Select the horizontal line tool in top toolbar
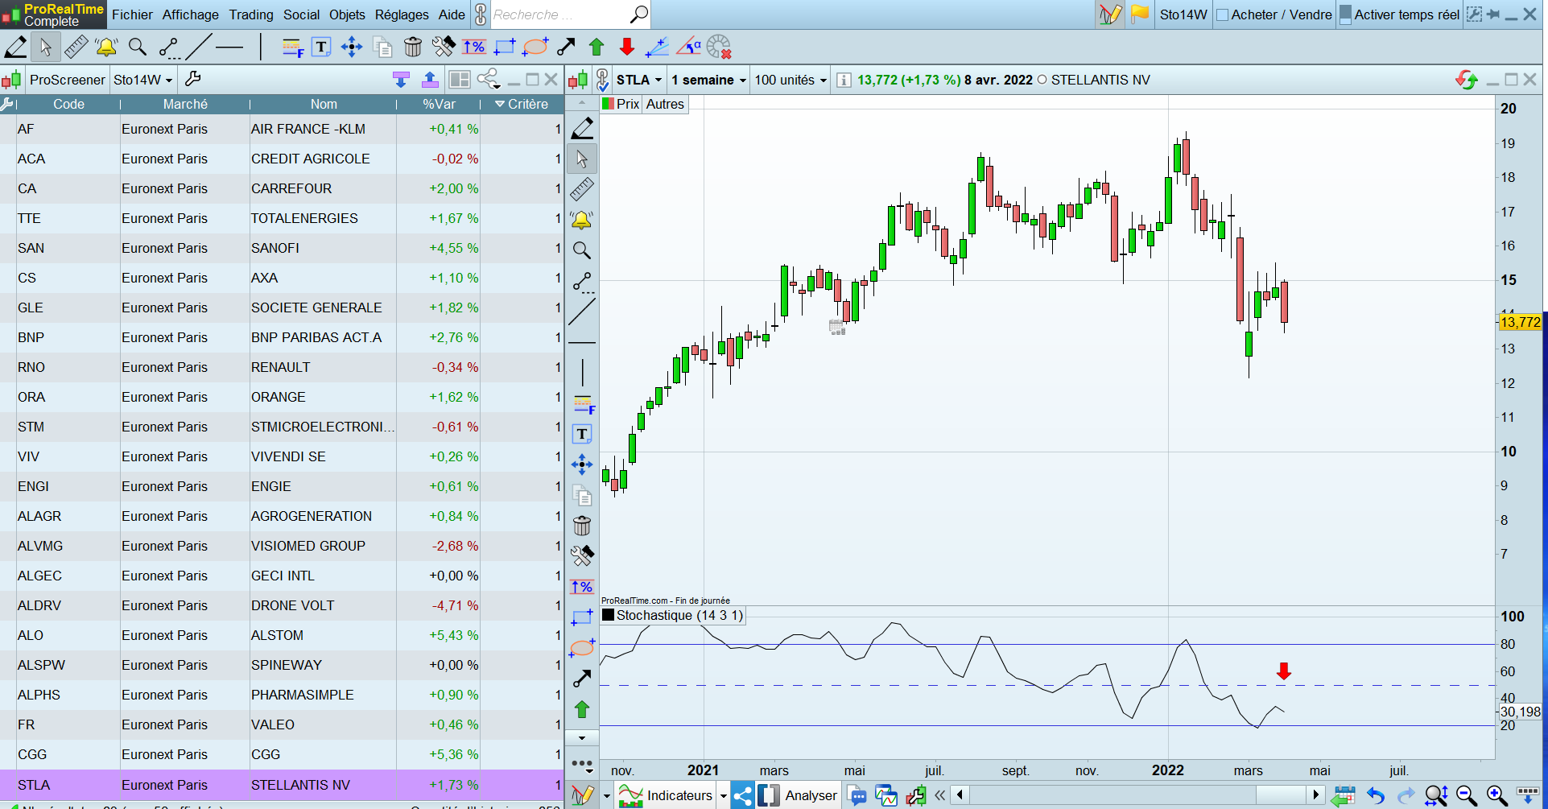The image size is (1548, 809). (x=229, y=47)
